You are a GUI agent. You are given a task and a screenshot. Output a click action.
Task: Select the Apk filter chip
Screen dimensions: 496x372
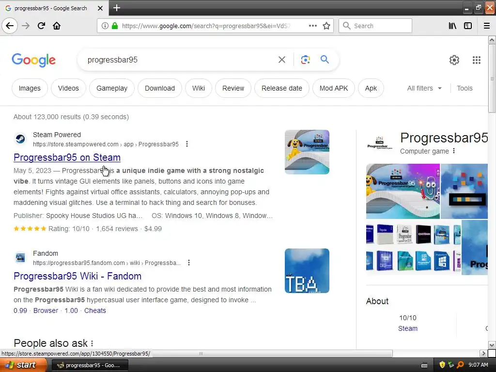tap(371, 88)
